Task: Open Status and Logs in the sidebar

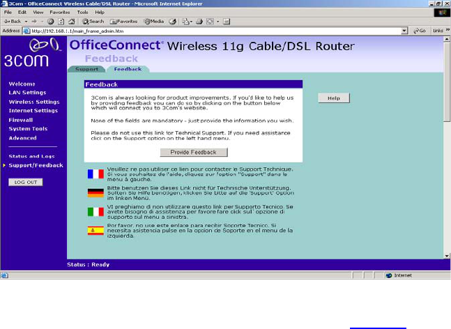Action: 31,156
